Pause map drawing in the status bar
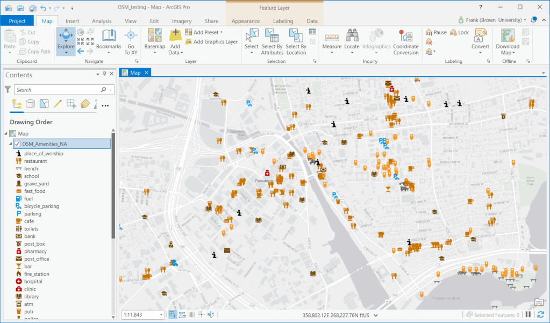The height and width of the screenshot is (323, 550). point(528,314)
